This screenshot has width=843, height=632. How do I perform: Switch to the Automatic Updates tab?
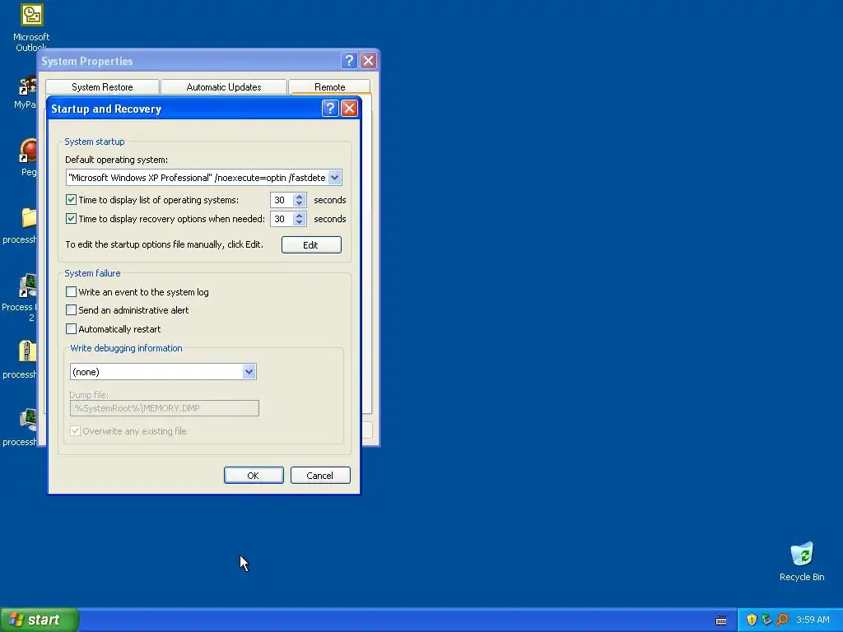224,87
